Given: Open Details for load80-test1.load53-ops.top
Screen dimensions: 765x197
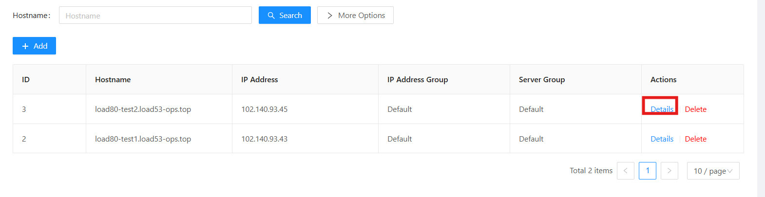Looking at the screenshot, I should [662, 139].
